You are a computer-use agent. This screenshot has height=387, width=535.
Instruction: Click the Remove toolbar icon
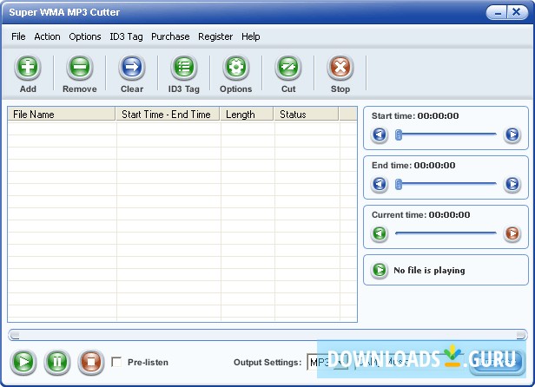tap(80, 67)
